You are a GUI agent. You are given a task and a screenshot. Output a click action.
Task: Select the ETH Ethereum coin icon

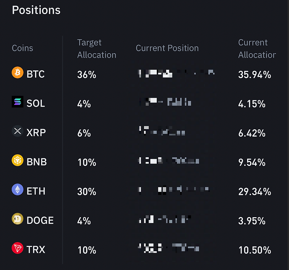pos(17,190)
